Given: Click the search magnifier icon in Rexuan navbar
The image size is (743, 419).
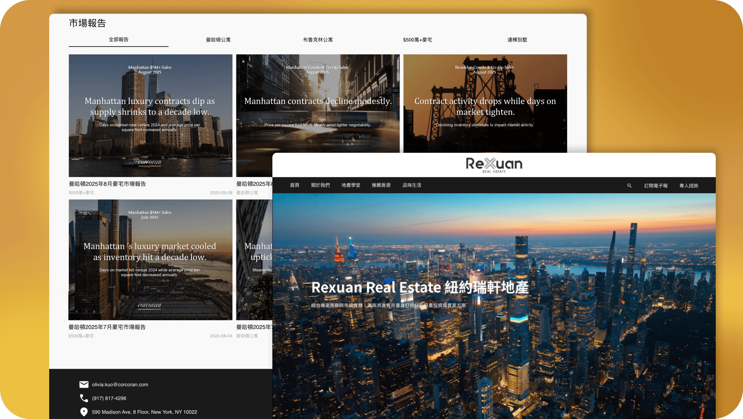Looking at the screenshot, I should [x=630, y=186].
